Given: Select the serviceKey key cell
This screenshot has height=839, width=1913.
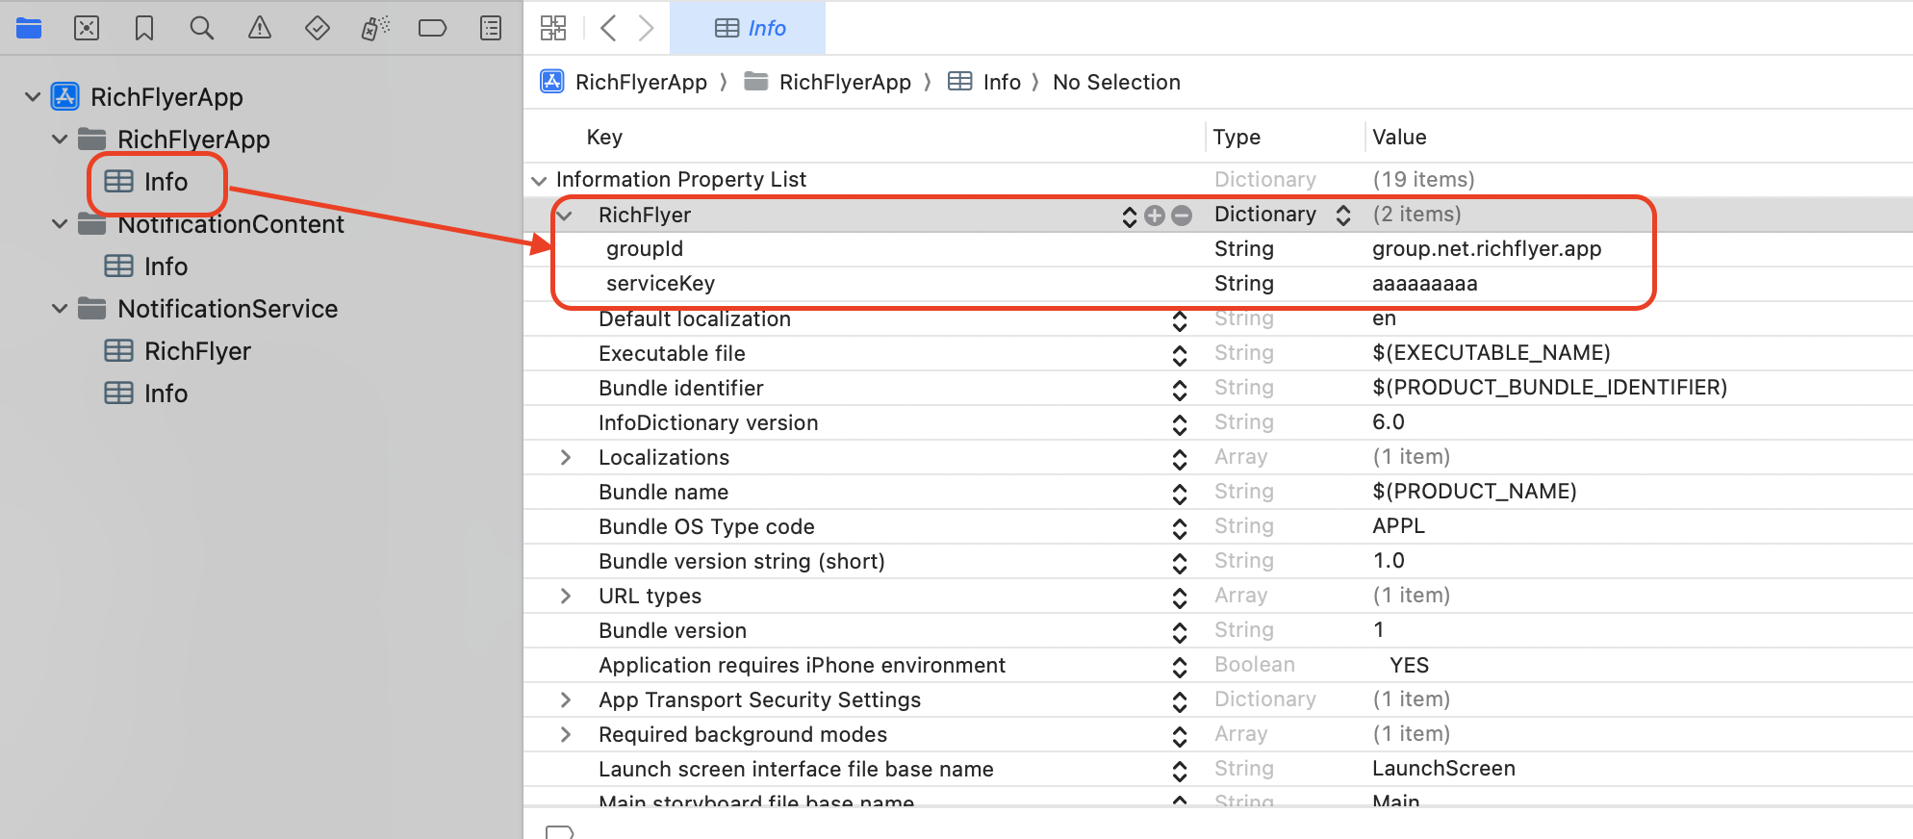Looking at the screenshot, I should coord(660,284).
